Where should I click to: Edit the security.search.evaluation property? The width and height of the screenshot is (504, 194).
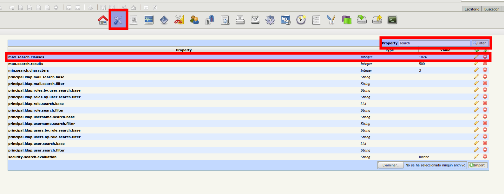pyautogui.click(x=476, y=156)
